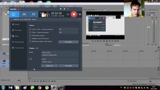The image size is (160, 90).
Task: Click New project icon in Vegas toolbar
Action: pyautogui.click(x=2, y=6)
